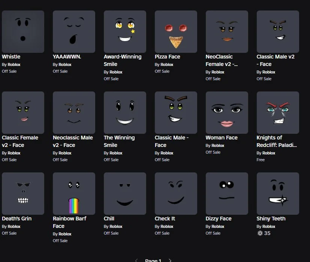
Task: Select the Death's Grin face image
Action: (x=23, y=193)
